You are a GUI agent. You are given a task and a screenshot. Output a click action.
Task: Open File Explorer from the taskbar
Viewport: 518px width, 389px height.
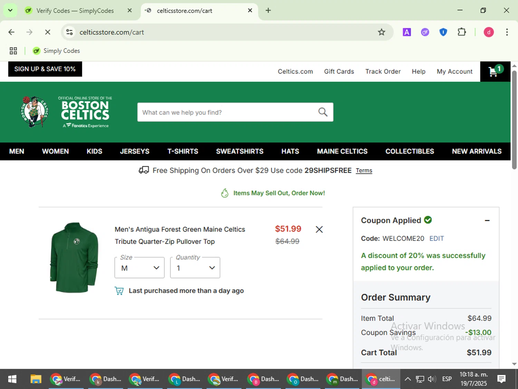click(x=36, y=379)
